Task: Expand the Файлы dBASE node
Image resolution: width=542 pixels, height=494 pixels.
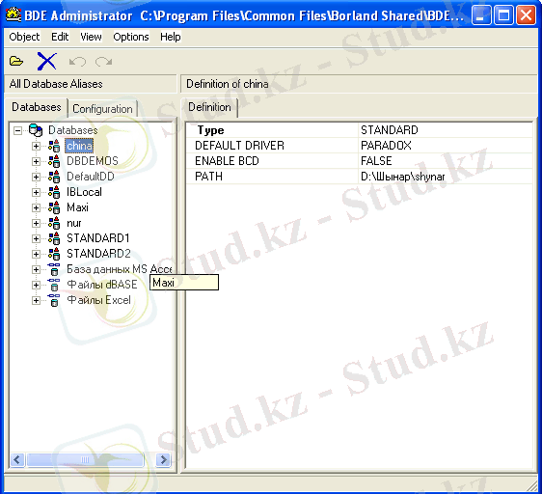Action: pyautogui.click(x=36, y=285)
